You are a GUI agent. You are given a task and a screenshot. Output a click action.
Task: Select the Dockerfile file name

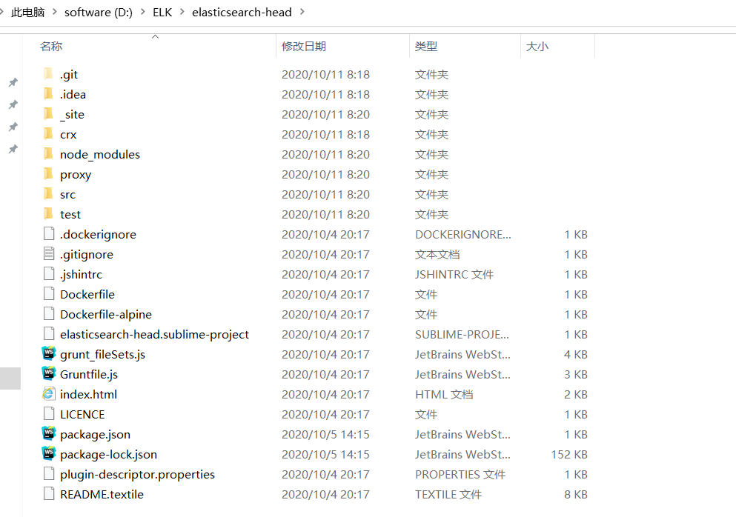click(x=87, y=294)
